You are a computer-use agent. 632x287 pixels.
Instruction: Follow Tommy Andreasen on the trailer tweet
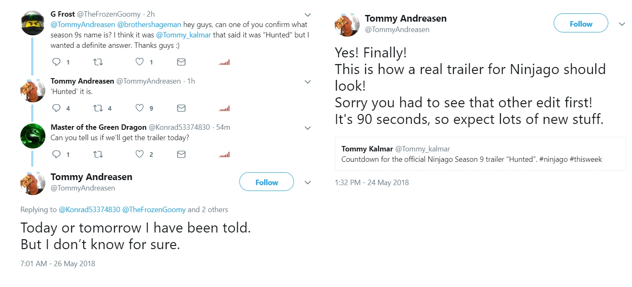coord(581,24)
